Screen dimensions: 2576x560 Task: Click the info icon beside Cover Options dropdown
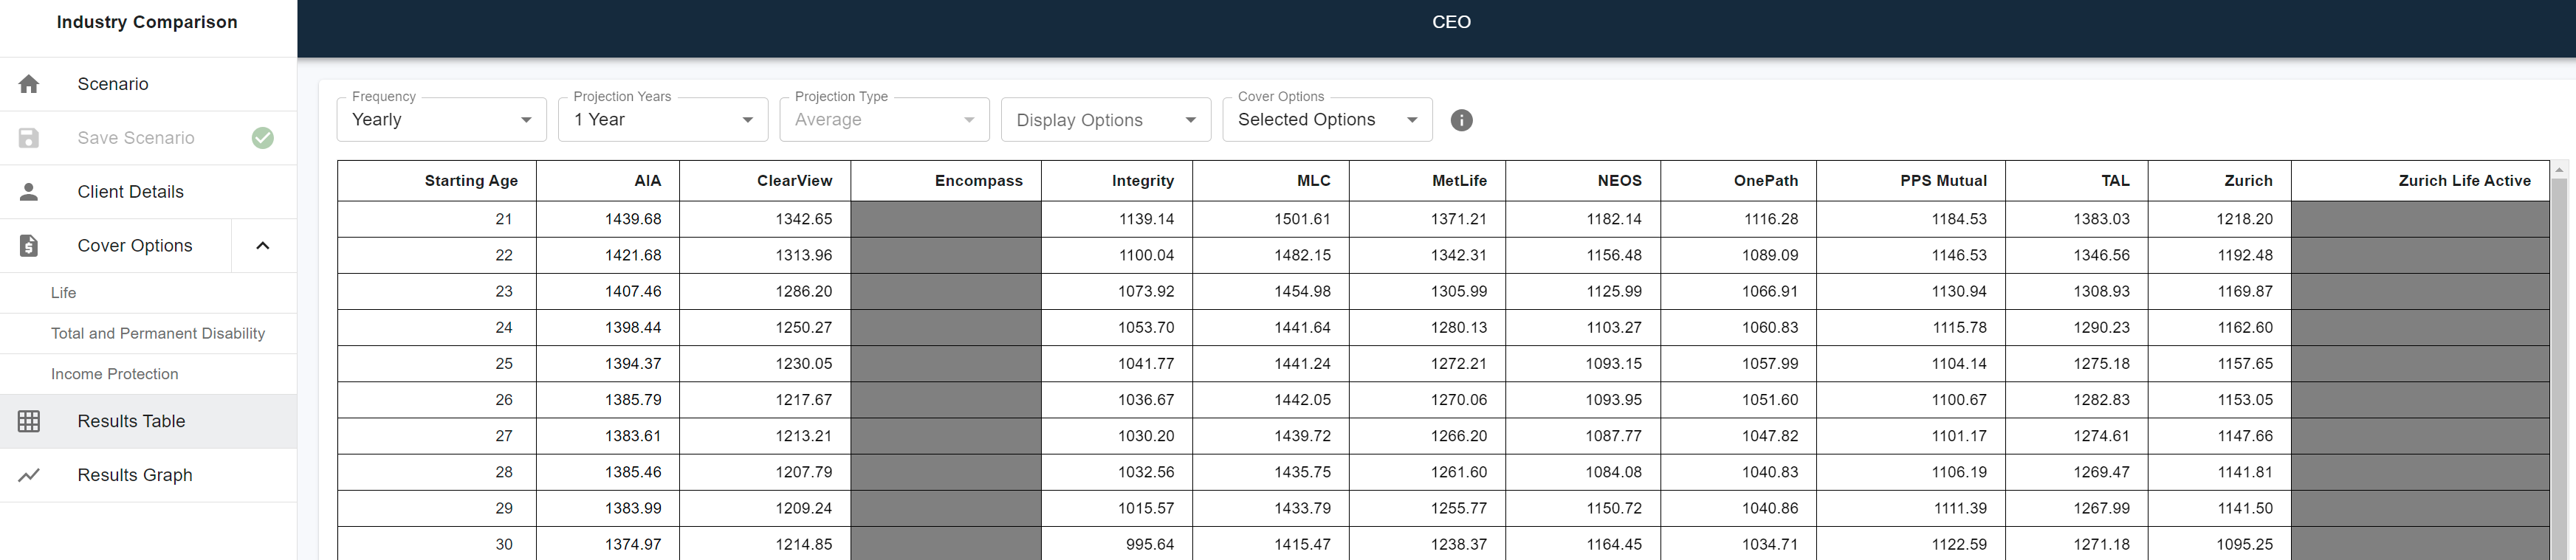[x=1461, y=120]
